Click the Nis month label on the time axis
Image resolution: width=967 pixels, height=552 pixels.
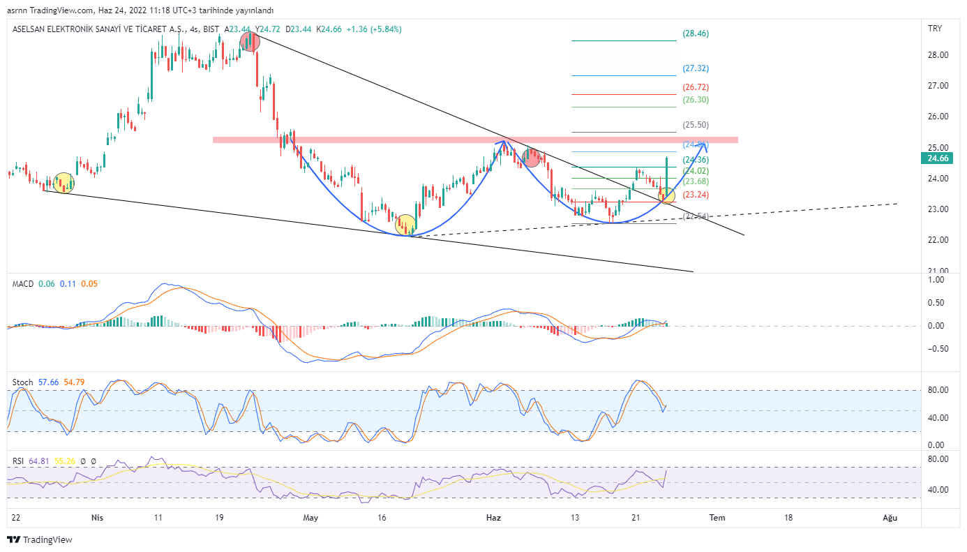point(98,518)
